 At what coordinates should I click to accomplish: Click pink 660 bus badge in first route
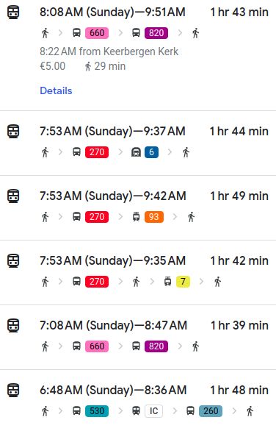point(97,33)
